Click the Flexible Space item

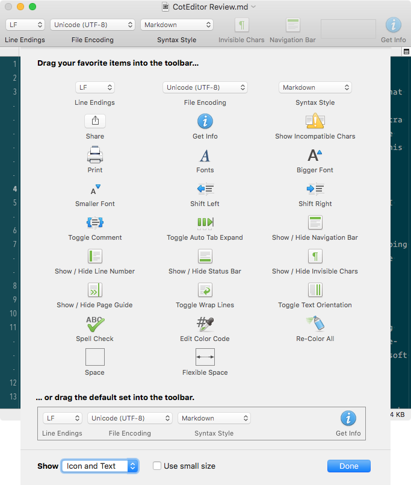tap(205, 357)
